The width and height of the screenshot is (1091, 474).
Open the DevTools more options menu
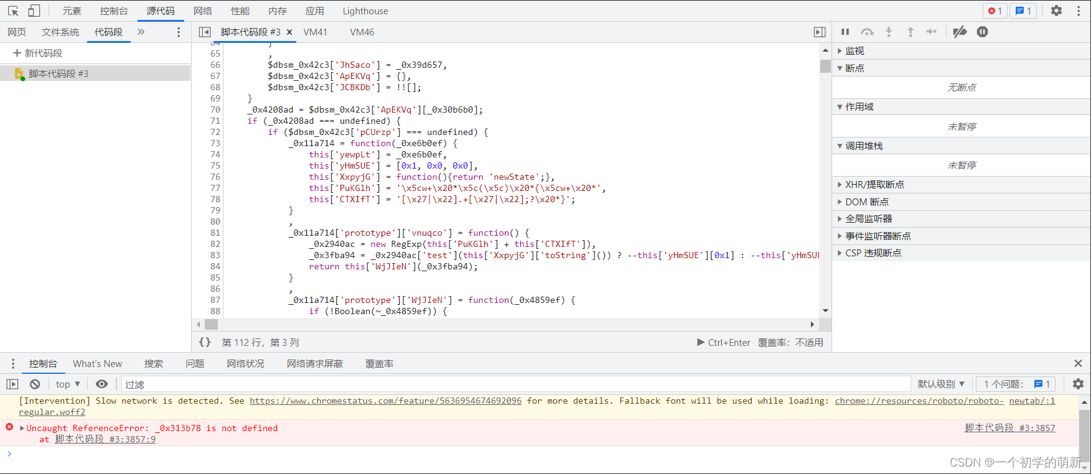(x=1079, y=11)
